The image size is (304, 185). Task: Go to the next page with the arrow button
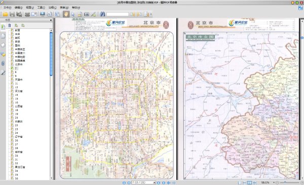(159, 182)
